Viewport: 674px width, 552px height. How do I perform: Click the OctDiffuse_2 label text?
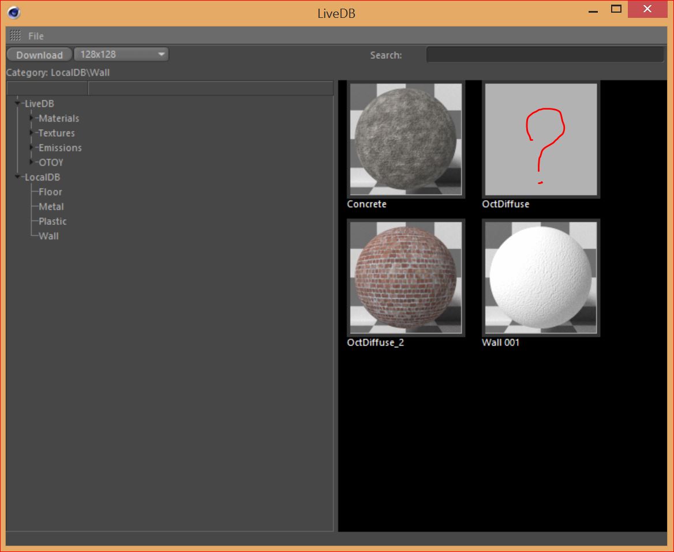376,343
